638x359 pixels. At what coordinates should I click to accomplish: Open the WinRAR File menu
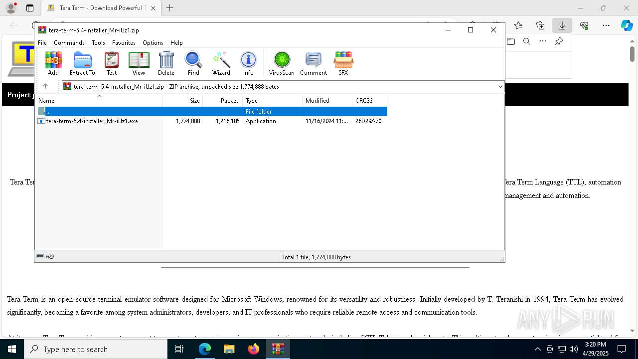coord(42,43)
